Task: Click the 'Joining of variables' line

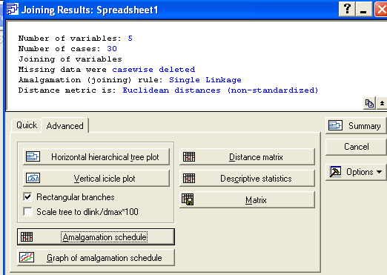Action: coord(70,59)
